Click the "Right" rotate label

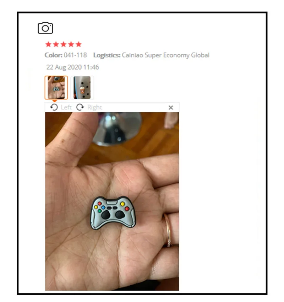[x=94, y=107]
